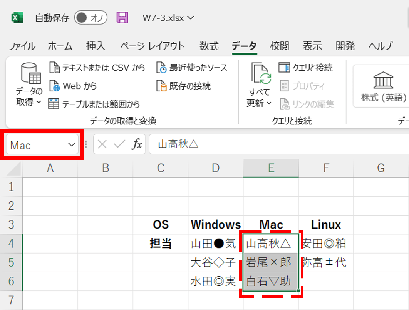Viewport: 409px width, 310px height.
Task: Switch to the ホーム tab
Action: point(60,46)
